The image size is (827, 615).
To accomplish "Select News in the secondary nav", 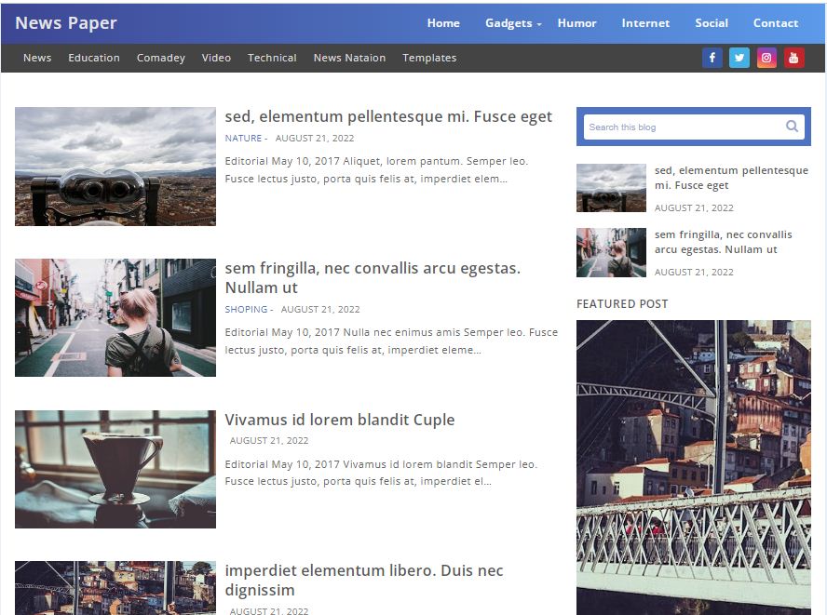I will pos(37,58).
